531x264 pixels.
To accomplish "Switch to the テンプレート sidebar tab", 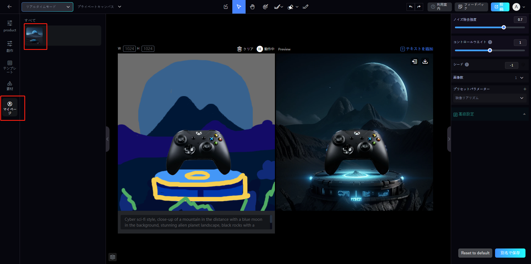I will [10, 67].
